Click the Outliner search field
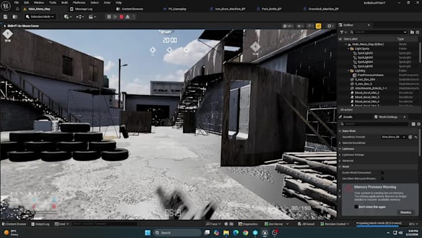Viewport: 422px width, 238px height. pyautogui.click(x=378, y=32)
